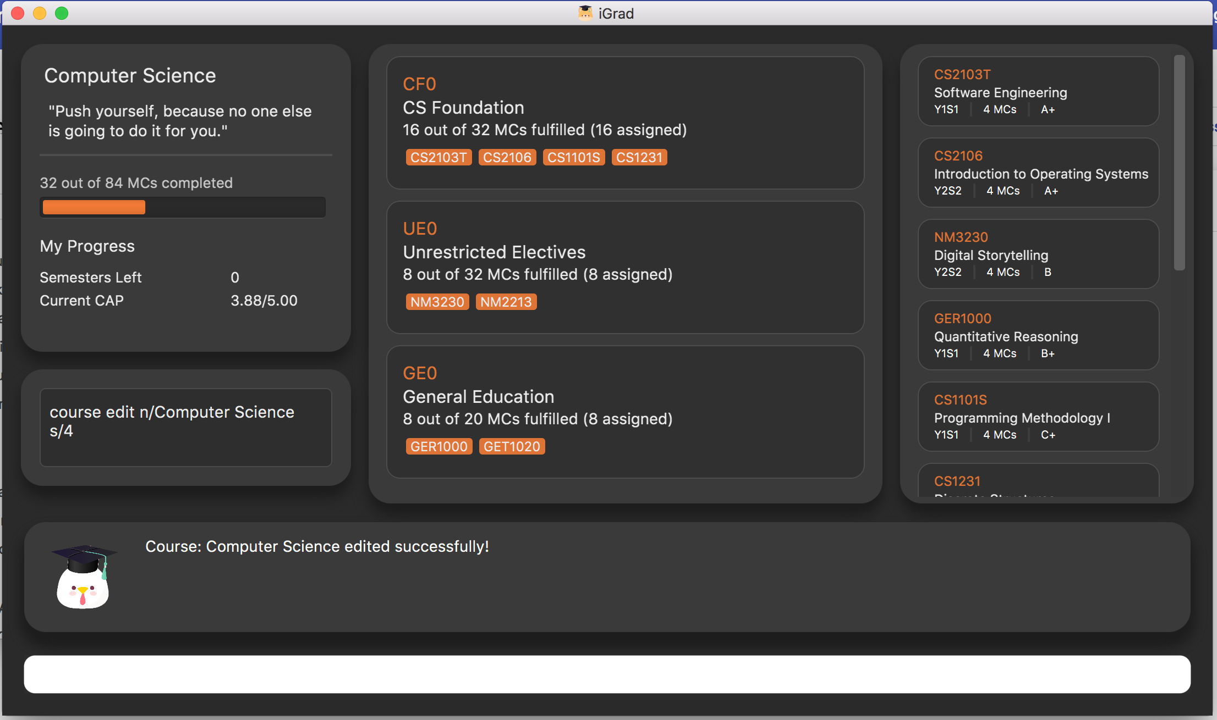Select the CS2106 tag in CS Foundation

point(507,157)
